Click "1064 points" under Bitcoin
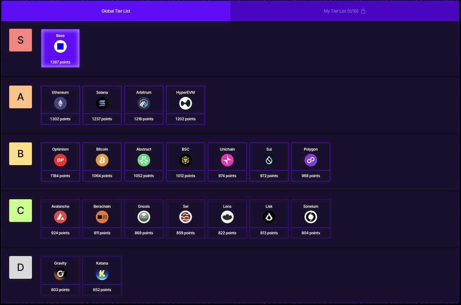The width and height of the screenshot is (461, 305). 102,176
